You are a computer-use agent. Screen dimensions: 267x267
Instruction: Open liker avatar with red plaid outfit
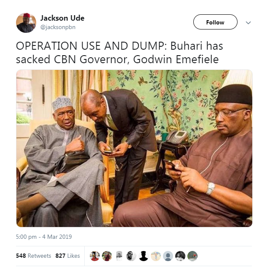point(107,256)
